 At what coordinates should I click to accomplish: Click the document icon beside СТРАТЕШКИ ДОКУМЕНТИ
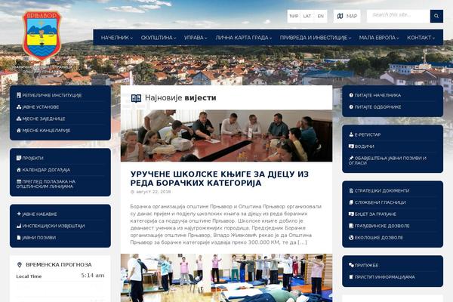(351, 191)
